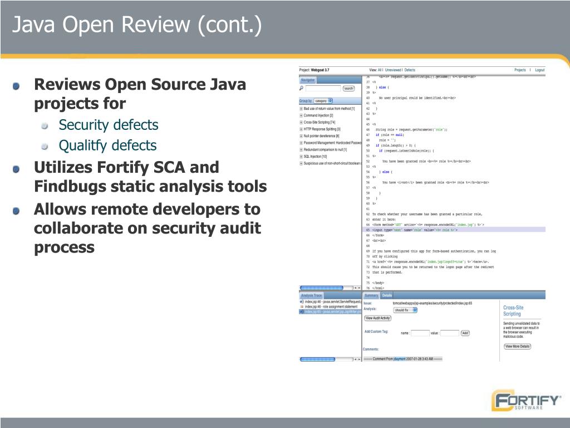Screen dimensions: 570x428
Task: Open the Group by category dropdown
Action: (x=323, y=101)
